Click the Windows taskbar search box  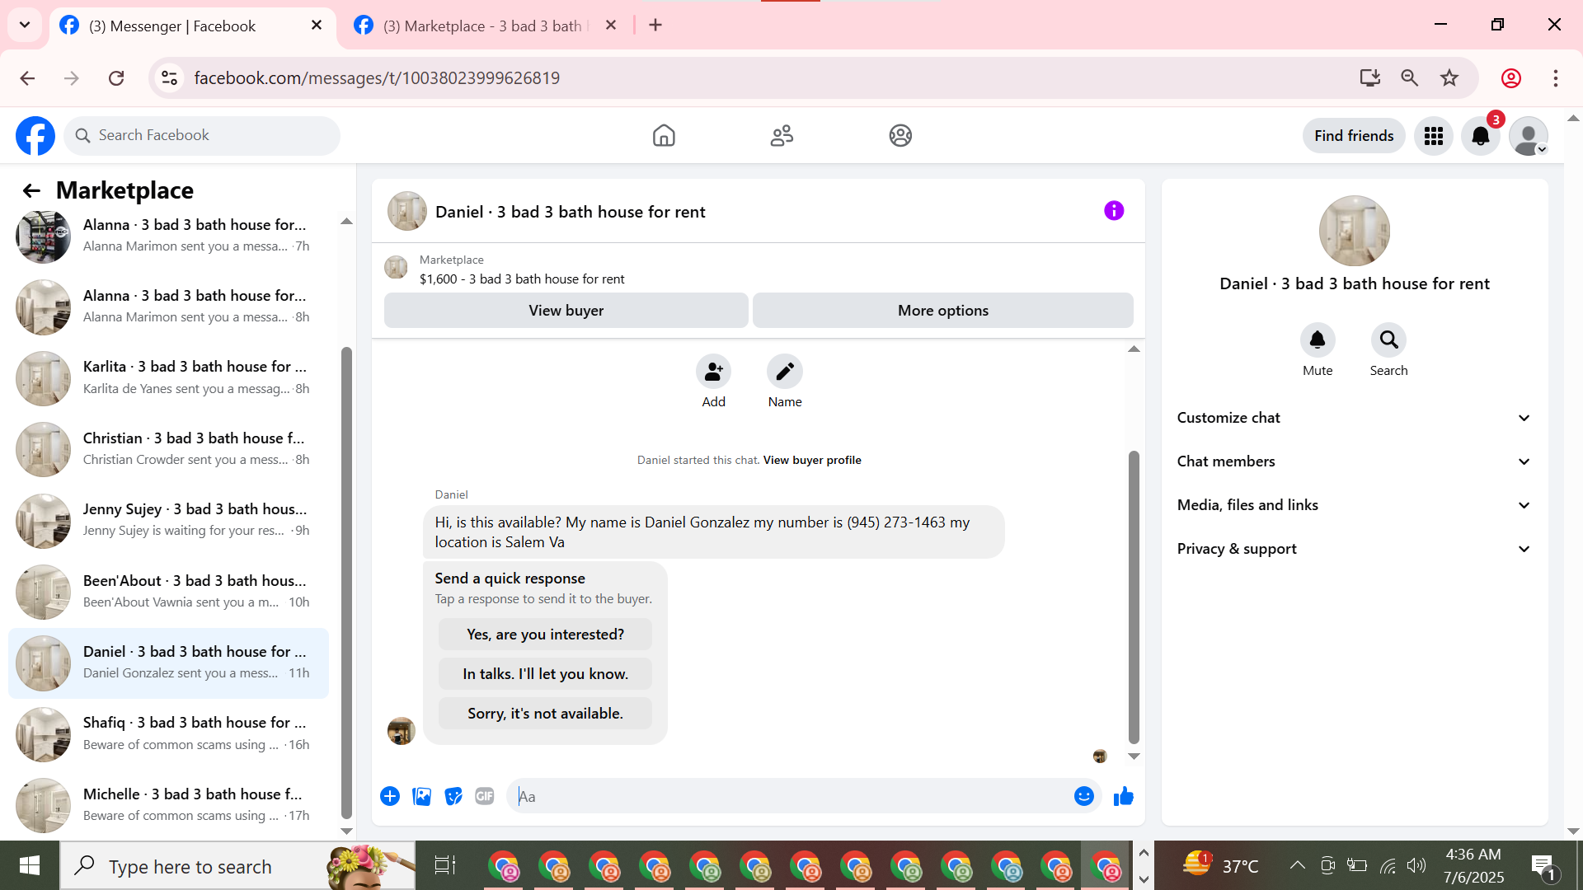click(x=239, y=866)
